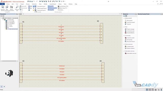
Task: Open drawing Parameters... option
Action: 61,10
